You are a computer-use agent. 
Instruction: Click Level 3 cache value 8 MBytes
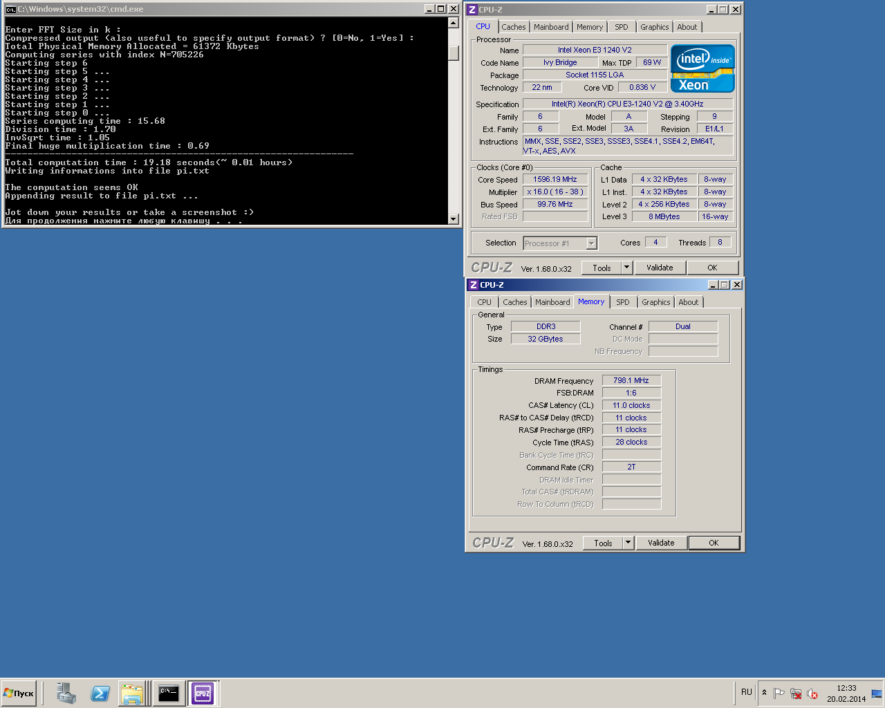pyautogui.click(x=664, y=216)
